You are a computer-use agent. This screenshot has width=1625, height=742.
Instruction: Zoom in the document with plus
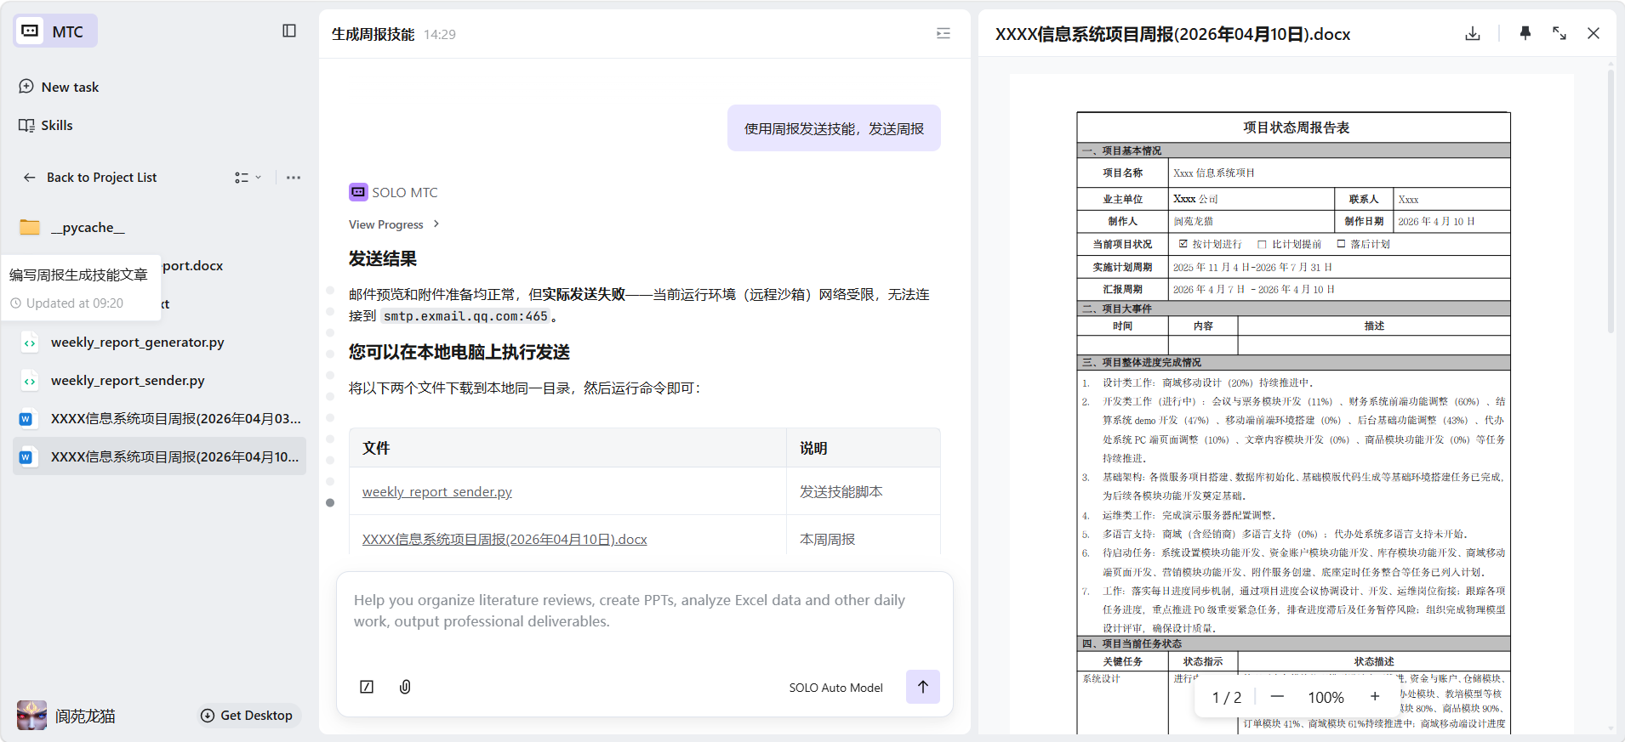click(x=1374, y=697)
